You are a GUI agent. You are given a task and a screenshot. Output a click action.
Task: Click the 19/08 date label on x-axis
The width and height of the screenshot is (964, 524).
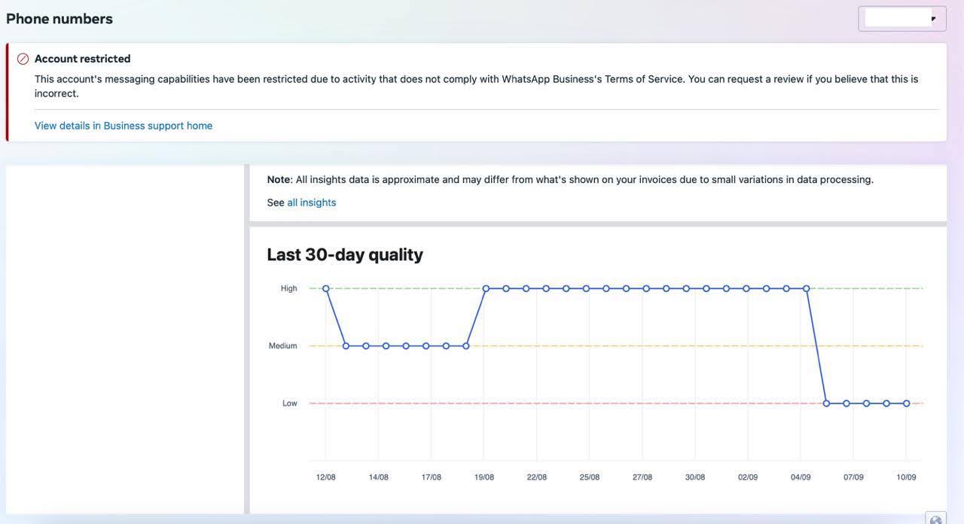tap(484, 477)
